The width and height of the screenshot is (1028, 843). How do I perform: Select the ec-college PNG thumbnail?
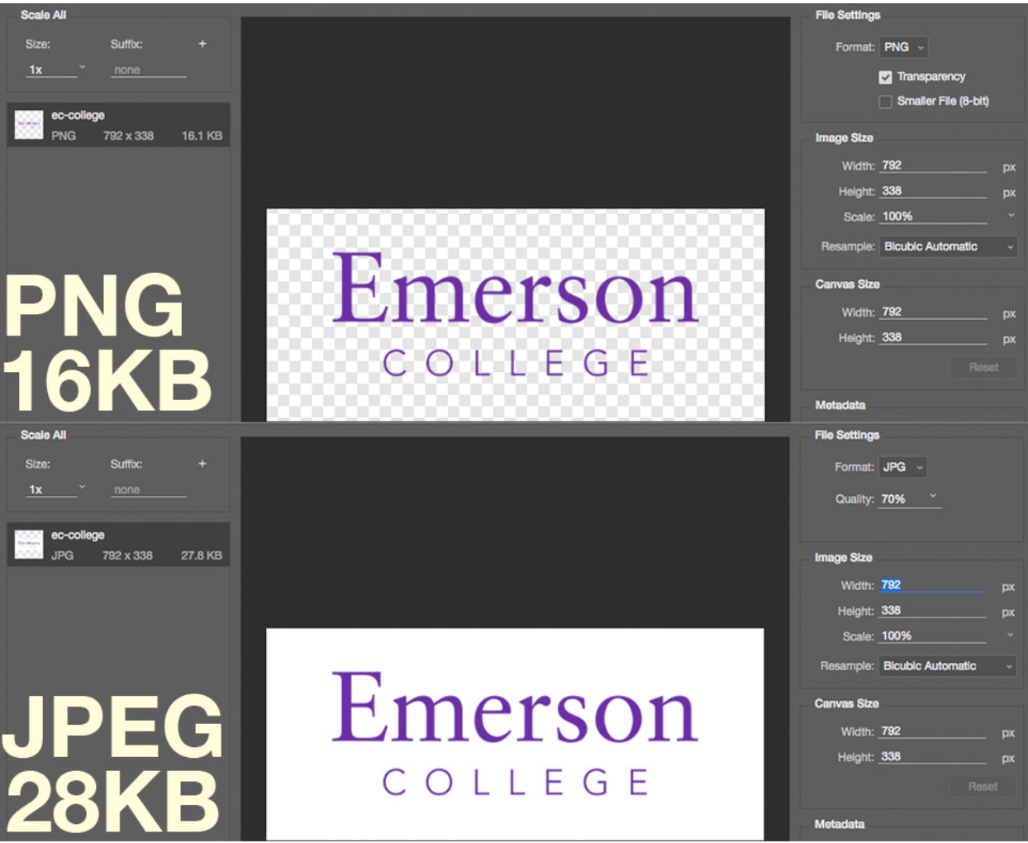29,126
